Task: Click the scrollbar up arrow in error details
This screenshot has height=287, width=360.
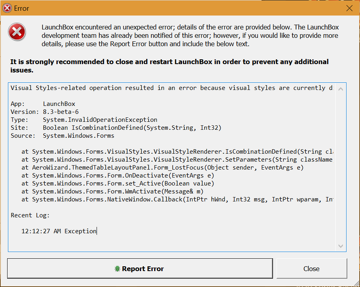Action: coord(341,89)
